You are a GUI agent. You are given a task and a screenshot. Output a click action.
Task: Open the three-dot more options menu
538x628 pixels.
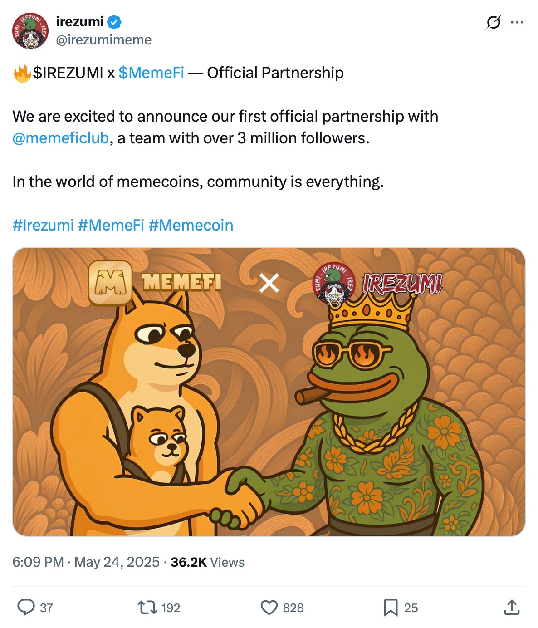(x=517, y=22)
